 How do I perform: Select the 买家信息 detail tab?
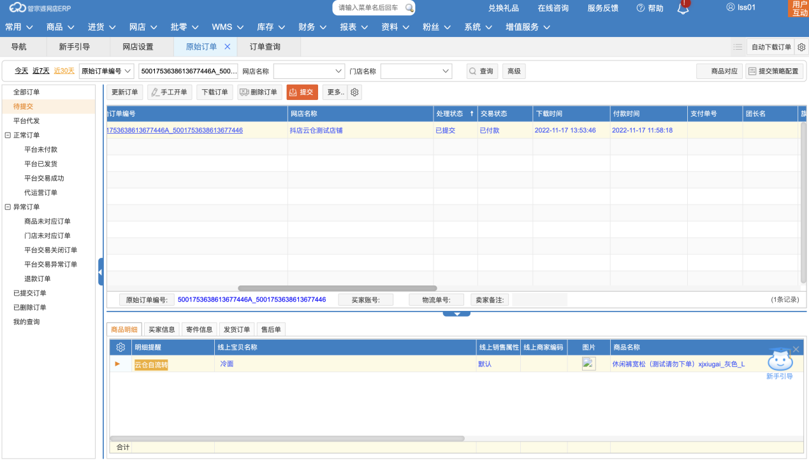tap(162, 329)
